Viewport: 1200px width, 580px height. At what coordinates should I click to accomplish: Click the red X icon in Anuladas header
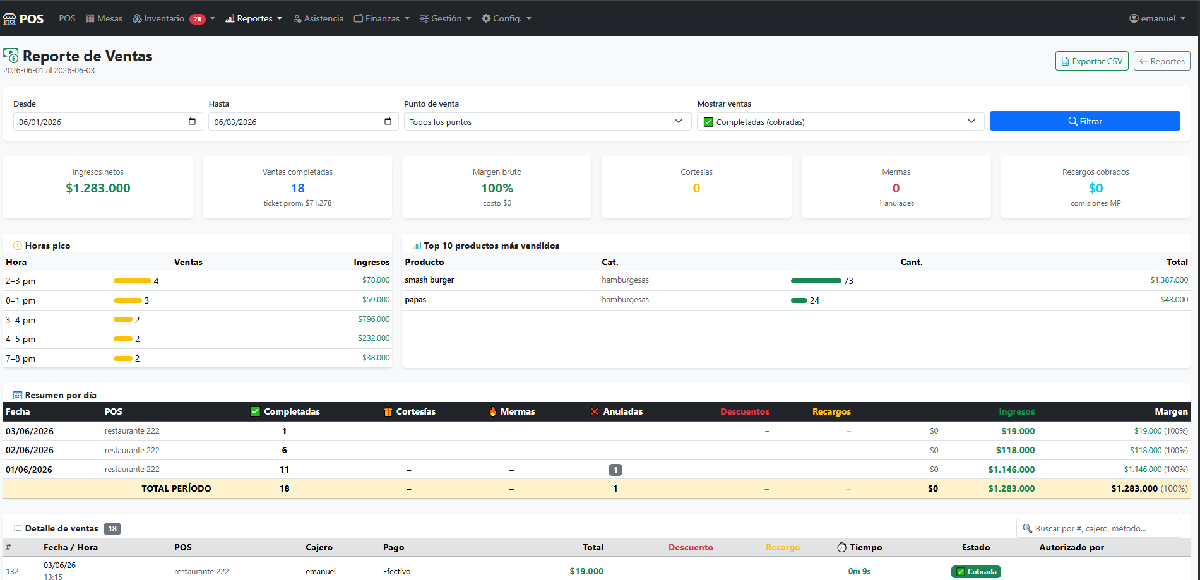point(595,411)
